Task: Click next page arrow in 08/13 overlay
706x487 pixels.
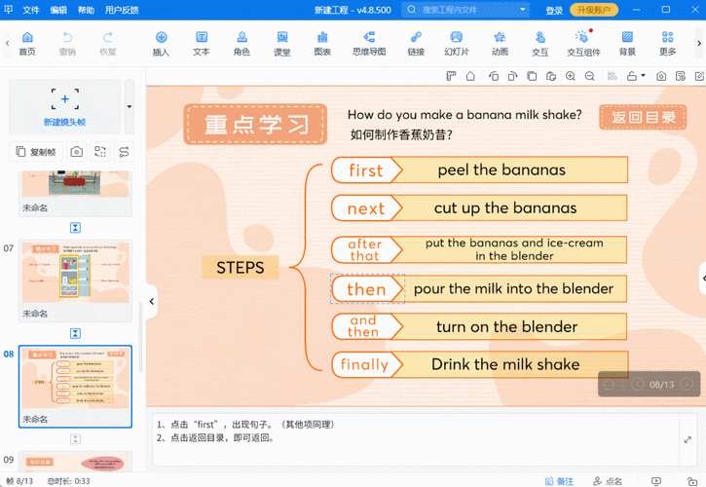Action: point(687,385)
